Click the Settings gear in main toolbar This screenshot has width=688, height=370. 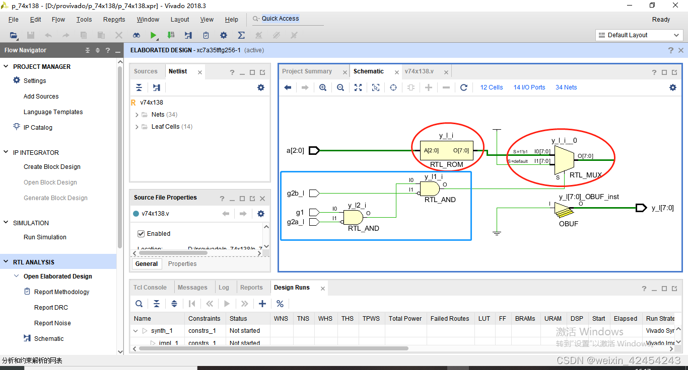(224, 35)
